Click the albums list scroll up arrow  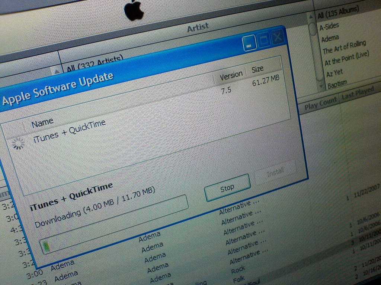(x=311, y=17)
